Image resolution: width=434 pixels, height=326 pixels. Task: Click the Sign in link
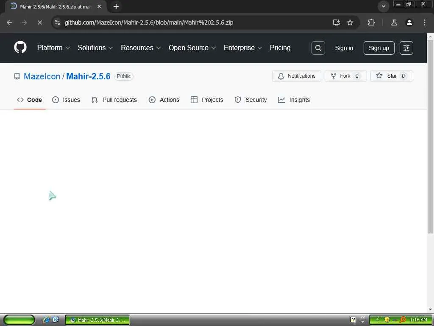coord(344,48)
